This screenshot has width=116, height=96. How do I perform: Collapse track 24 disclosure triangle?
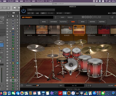(x=10, y=63)
